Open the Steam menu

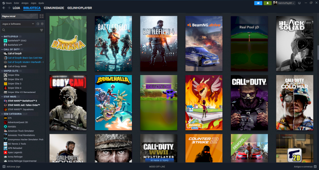pos(7,3)
